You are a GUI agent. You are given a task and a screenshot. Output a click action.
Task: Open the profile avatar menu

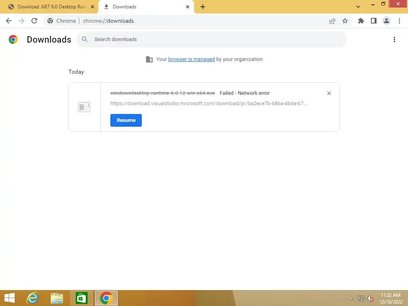pyautogui.click(x=386, y=21)
